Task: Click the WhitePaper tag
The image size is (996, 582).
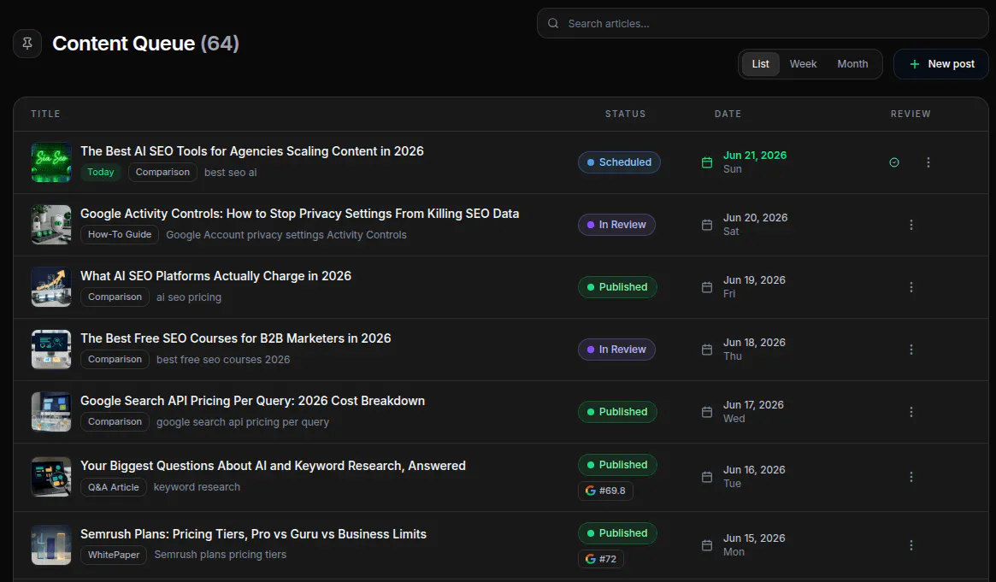Action: tap(113, 555)
